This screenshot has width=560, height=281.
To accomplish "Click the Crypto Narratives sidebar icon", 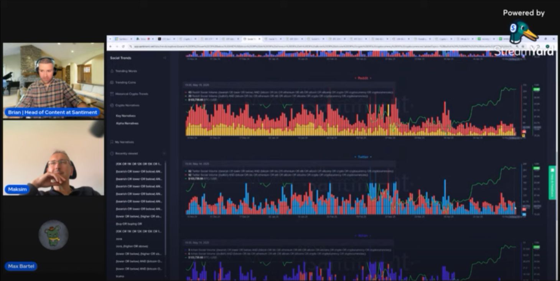I will (x=112, y=105).
